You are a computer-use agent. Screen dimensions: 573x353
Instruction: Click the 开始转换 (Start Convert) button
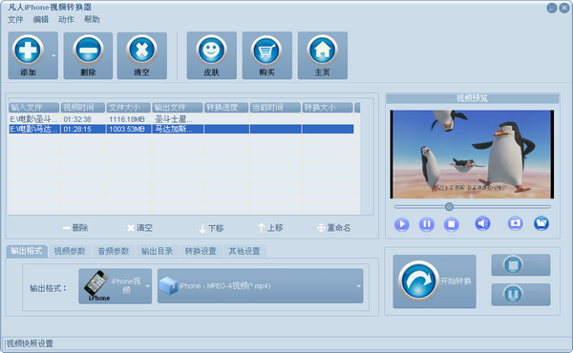435,281
